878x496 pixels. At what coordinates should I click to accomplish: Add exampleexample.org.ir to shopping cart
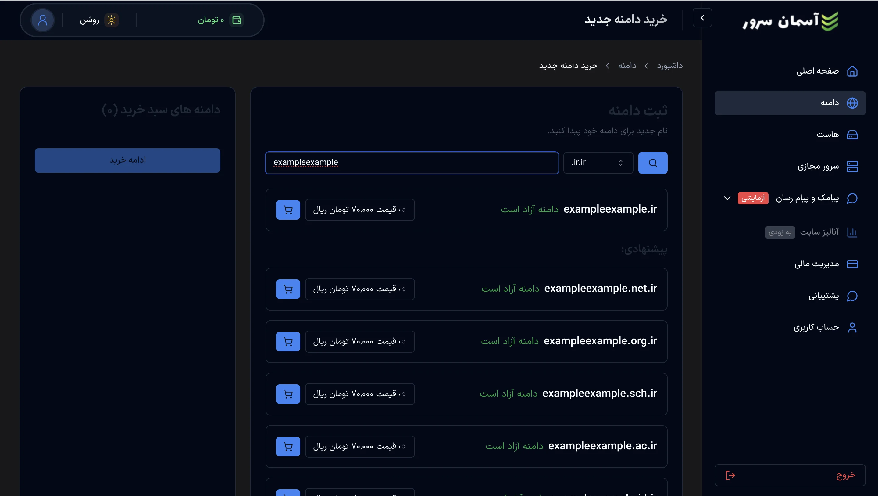pos(288,341)
